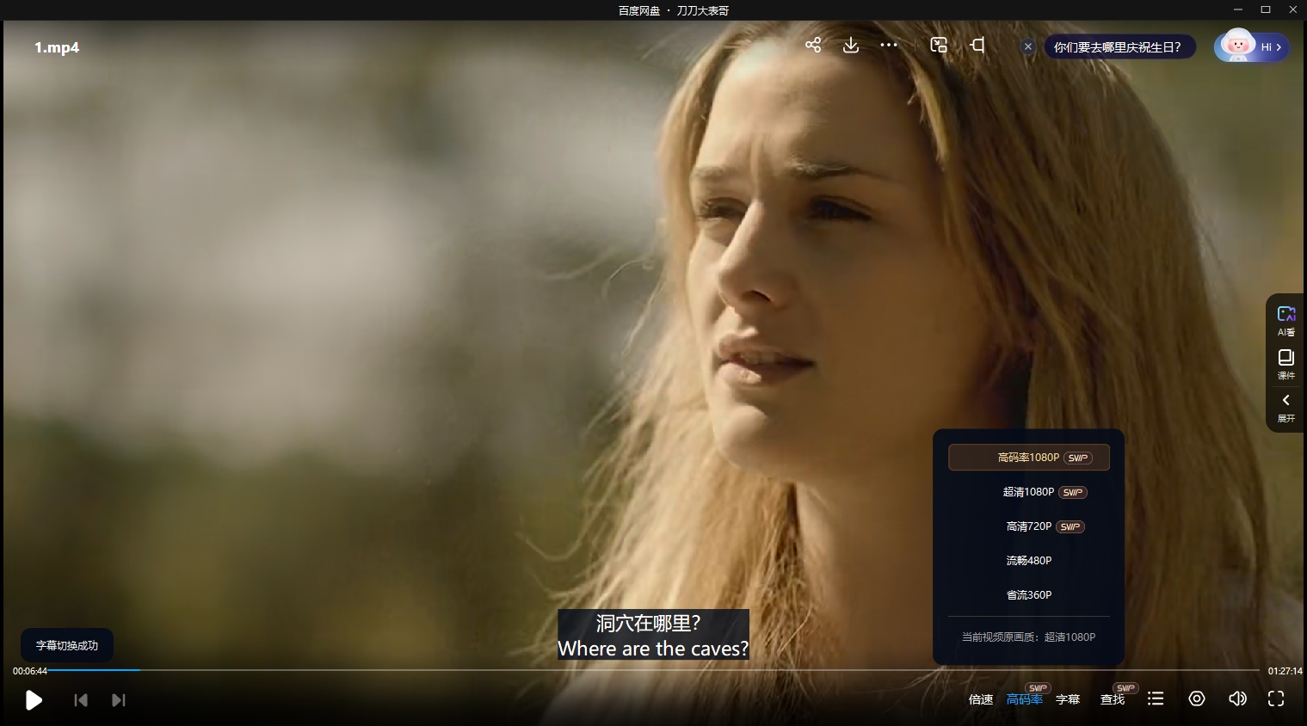Dismiss the birthday question bubble
This screenshot has height=726, width=1307.
pyautogui.click(x=1027, y=47)
